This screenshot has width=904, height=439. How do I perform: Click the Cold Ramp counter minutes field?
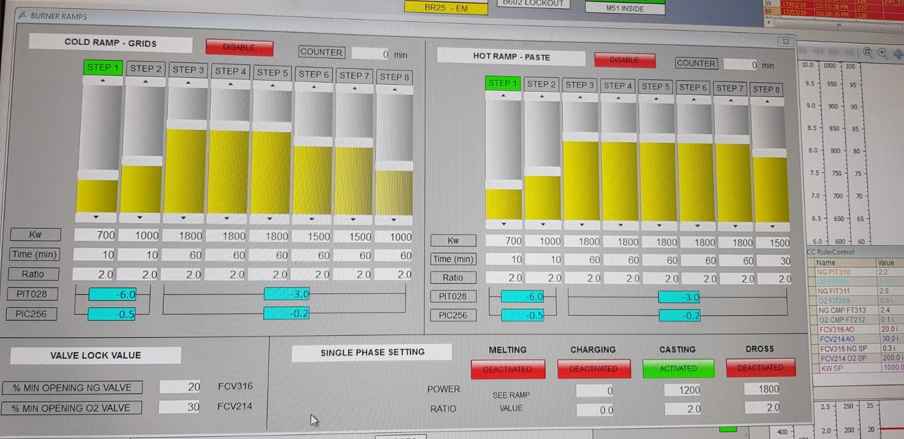371,54
